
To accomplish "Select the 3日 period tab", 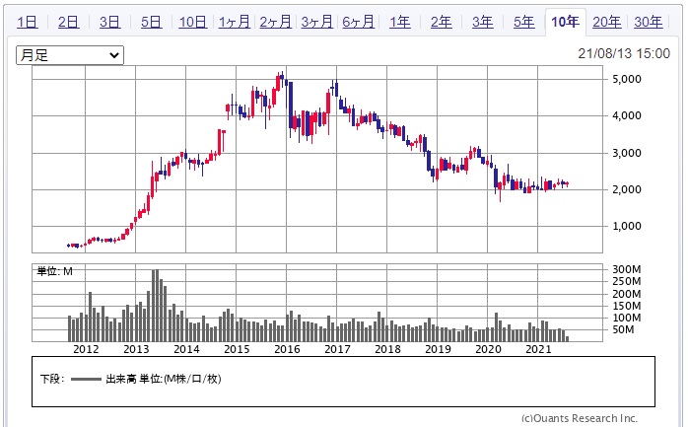I will point(109,22).
